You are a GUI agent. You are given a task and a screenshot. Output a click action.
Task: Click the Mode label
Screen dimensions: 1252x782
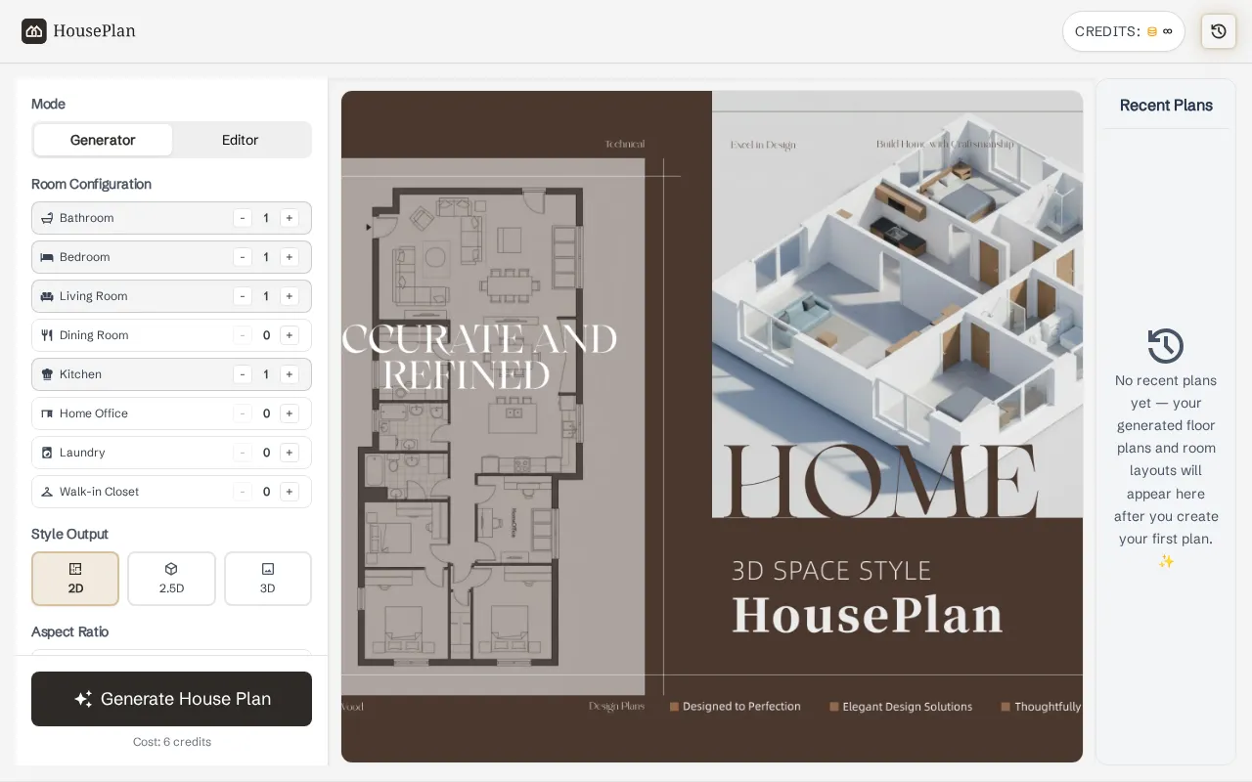48,104
